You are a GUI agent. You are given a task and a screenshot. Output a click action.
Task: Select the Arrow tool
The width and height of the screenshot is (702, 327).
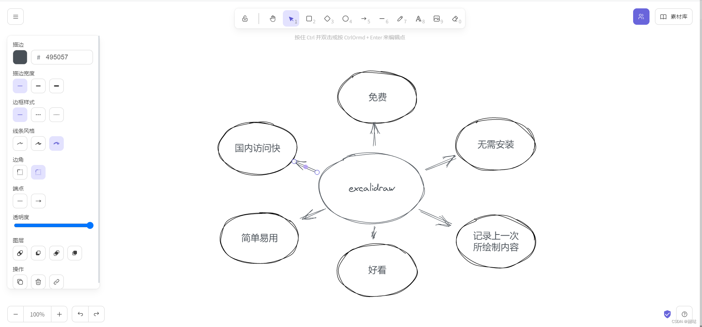click(364, 19)
